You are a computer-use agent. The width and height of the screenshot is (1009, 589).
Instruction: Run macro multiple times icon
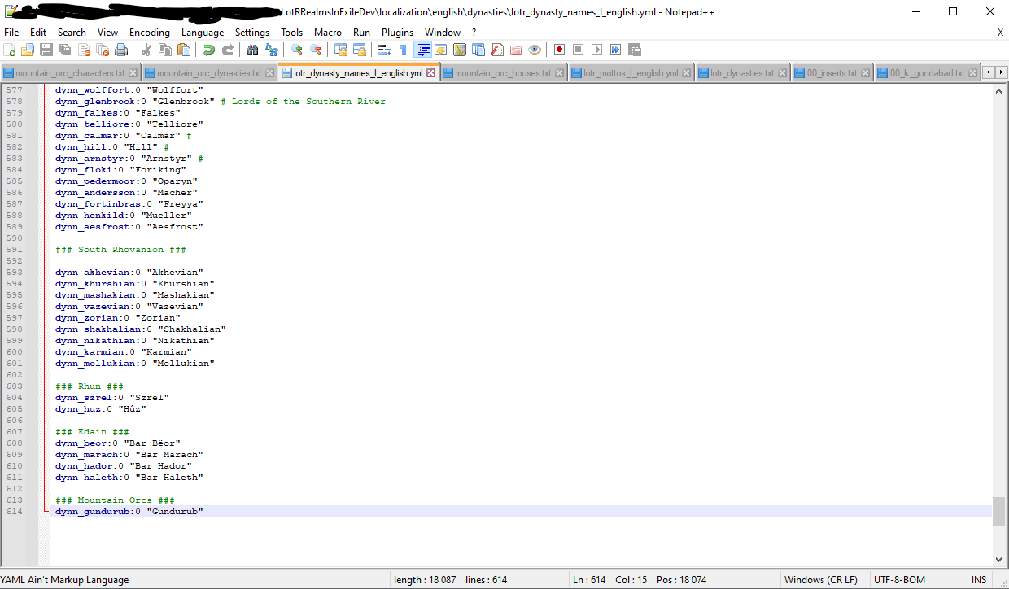(616, 50)
